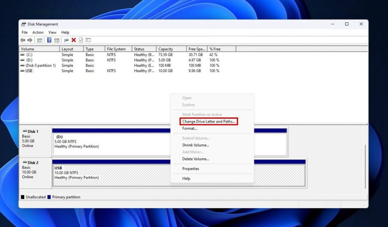Open the Action menu
388x227 pixels.
click(x=38, y=32)
